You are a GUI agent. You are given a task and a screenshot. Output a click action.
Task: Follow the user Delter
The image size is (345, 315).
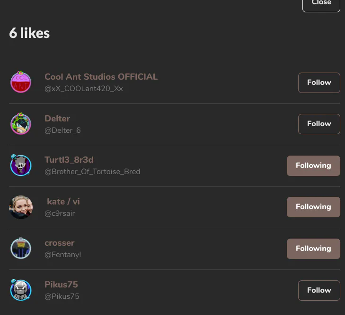[x=319, y=124]
